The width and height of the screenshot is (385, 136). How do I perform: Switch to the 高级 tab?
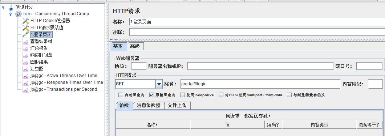[x=135, y=46]
